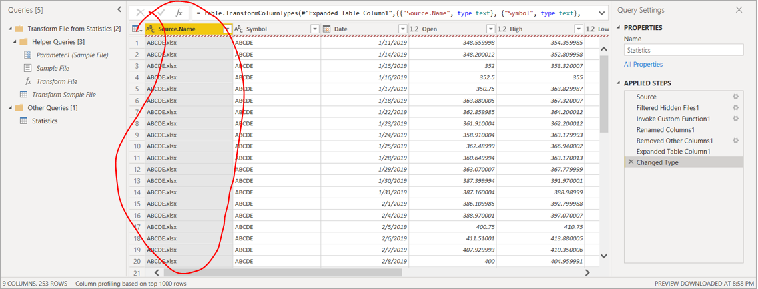758x289 pixels.
Task: Edit the query Name field containing Statistics
Action: [x=683, y=50]
